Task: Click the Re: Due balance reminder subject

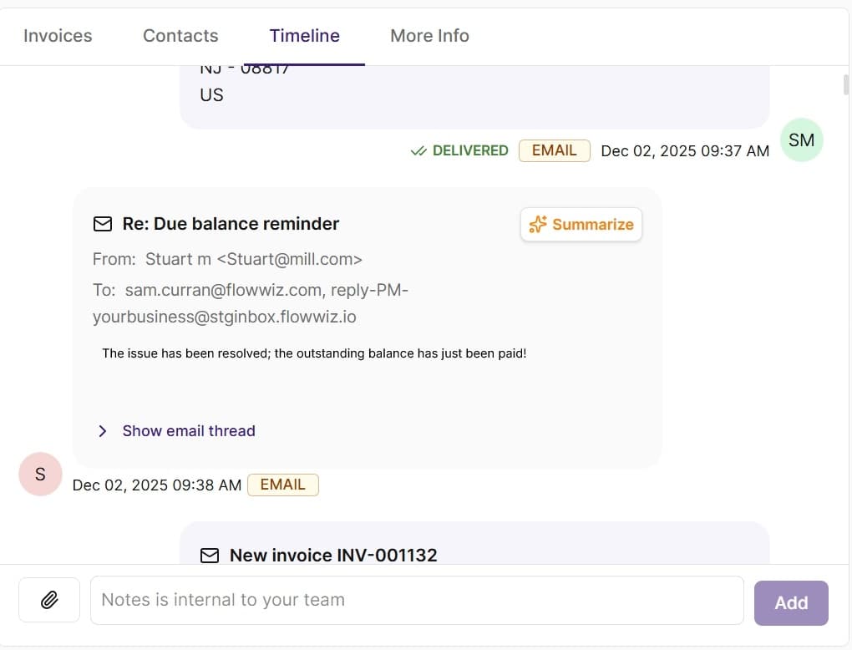Action: 231,224
